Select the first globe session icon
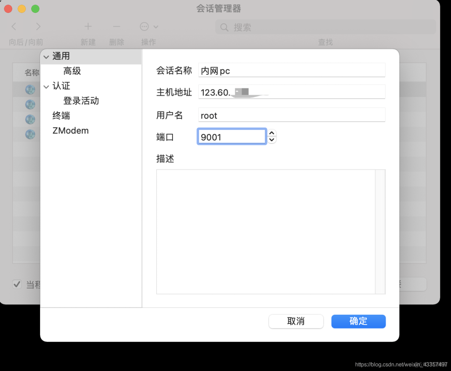Screen dimensions: 451x371 (x=30, y=90)
